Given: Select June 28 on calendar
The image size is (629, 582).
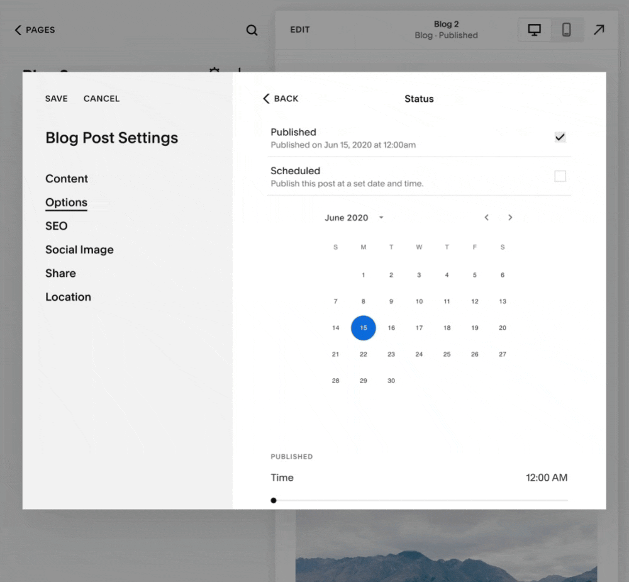Looking at the screenshot, I should (x=336, y=381).
